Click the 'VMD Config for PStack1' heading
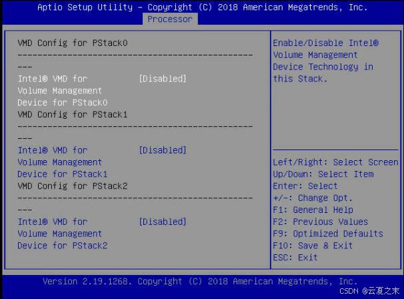404x299 pixels. [73, 114]
